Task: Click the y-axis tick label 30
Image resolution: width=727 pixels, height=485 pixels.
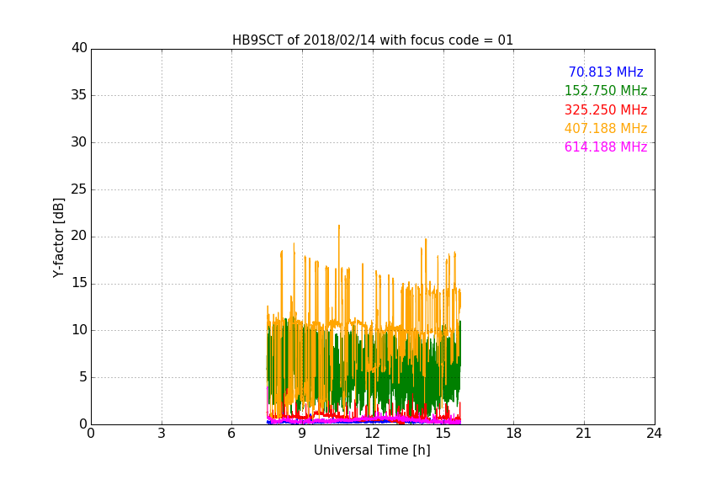Action: point(79,142)
